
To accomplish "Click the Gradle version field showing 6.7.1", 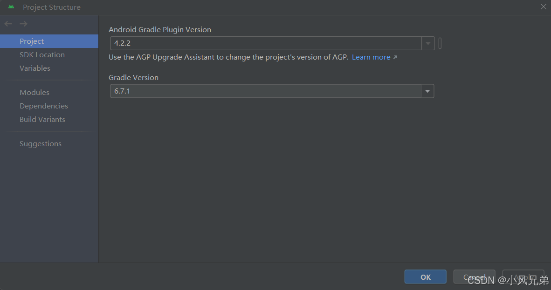I will pyautogui.click(x=266, y=91).
